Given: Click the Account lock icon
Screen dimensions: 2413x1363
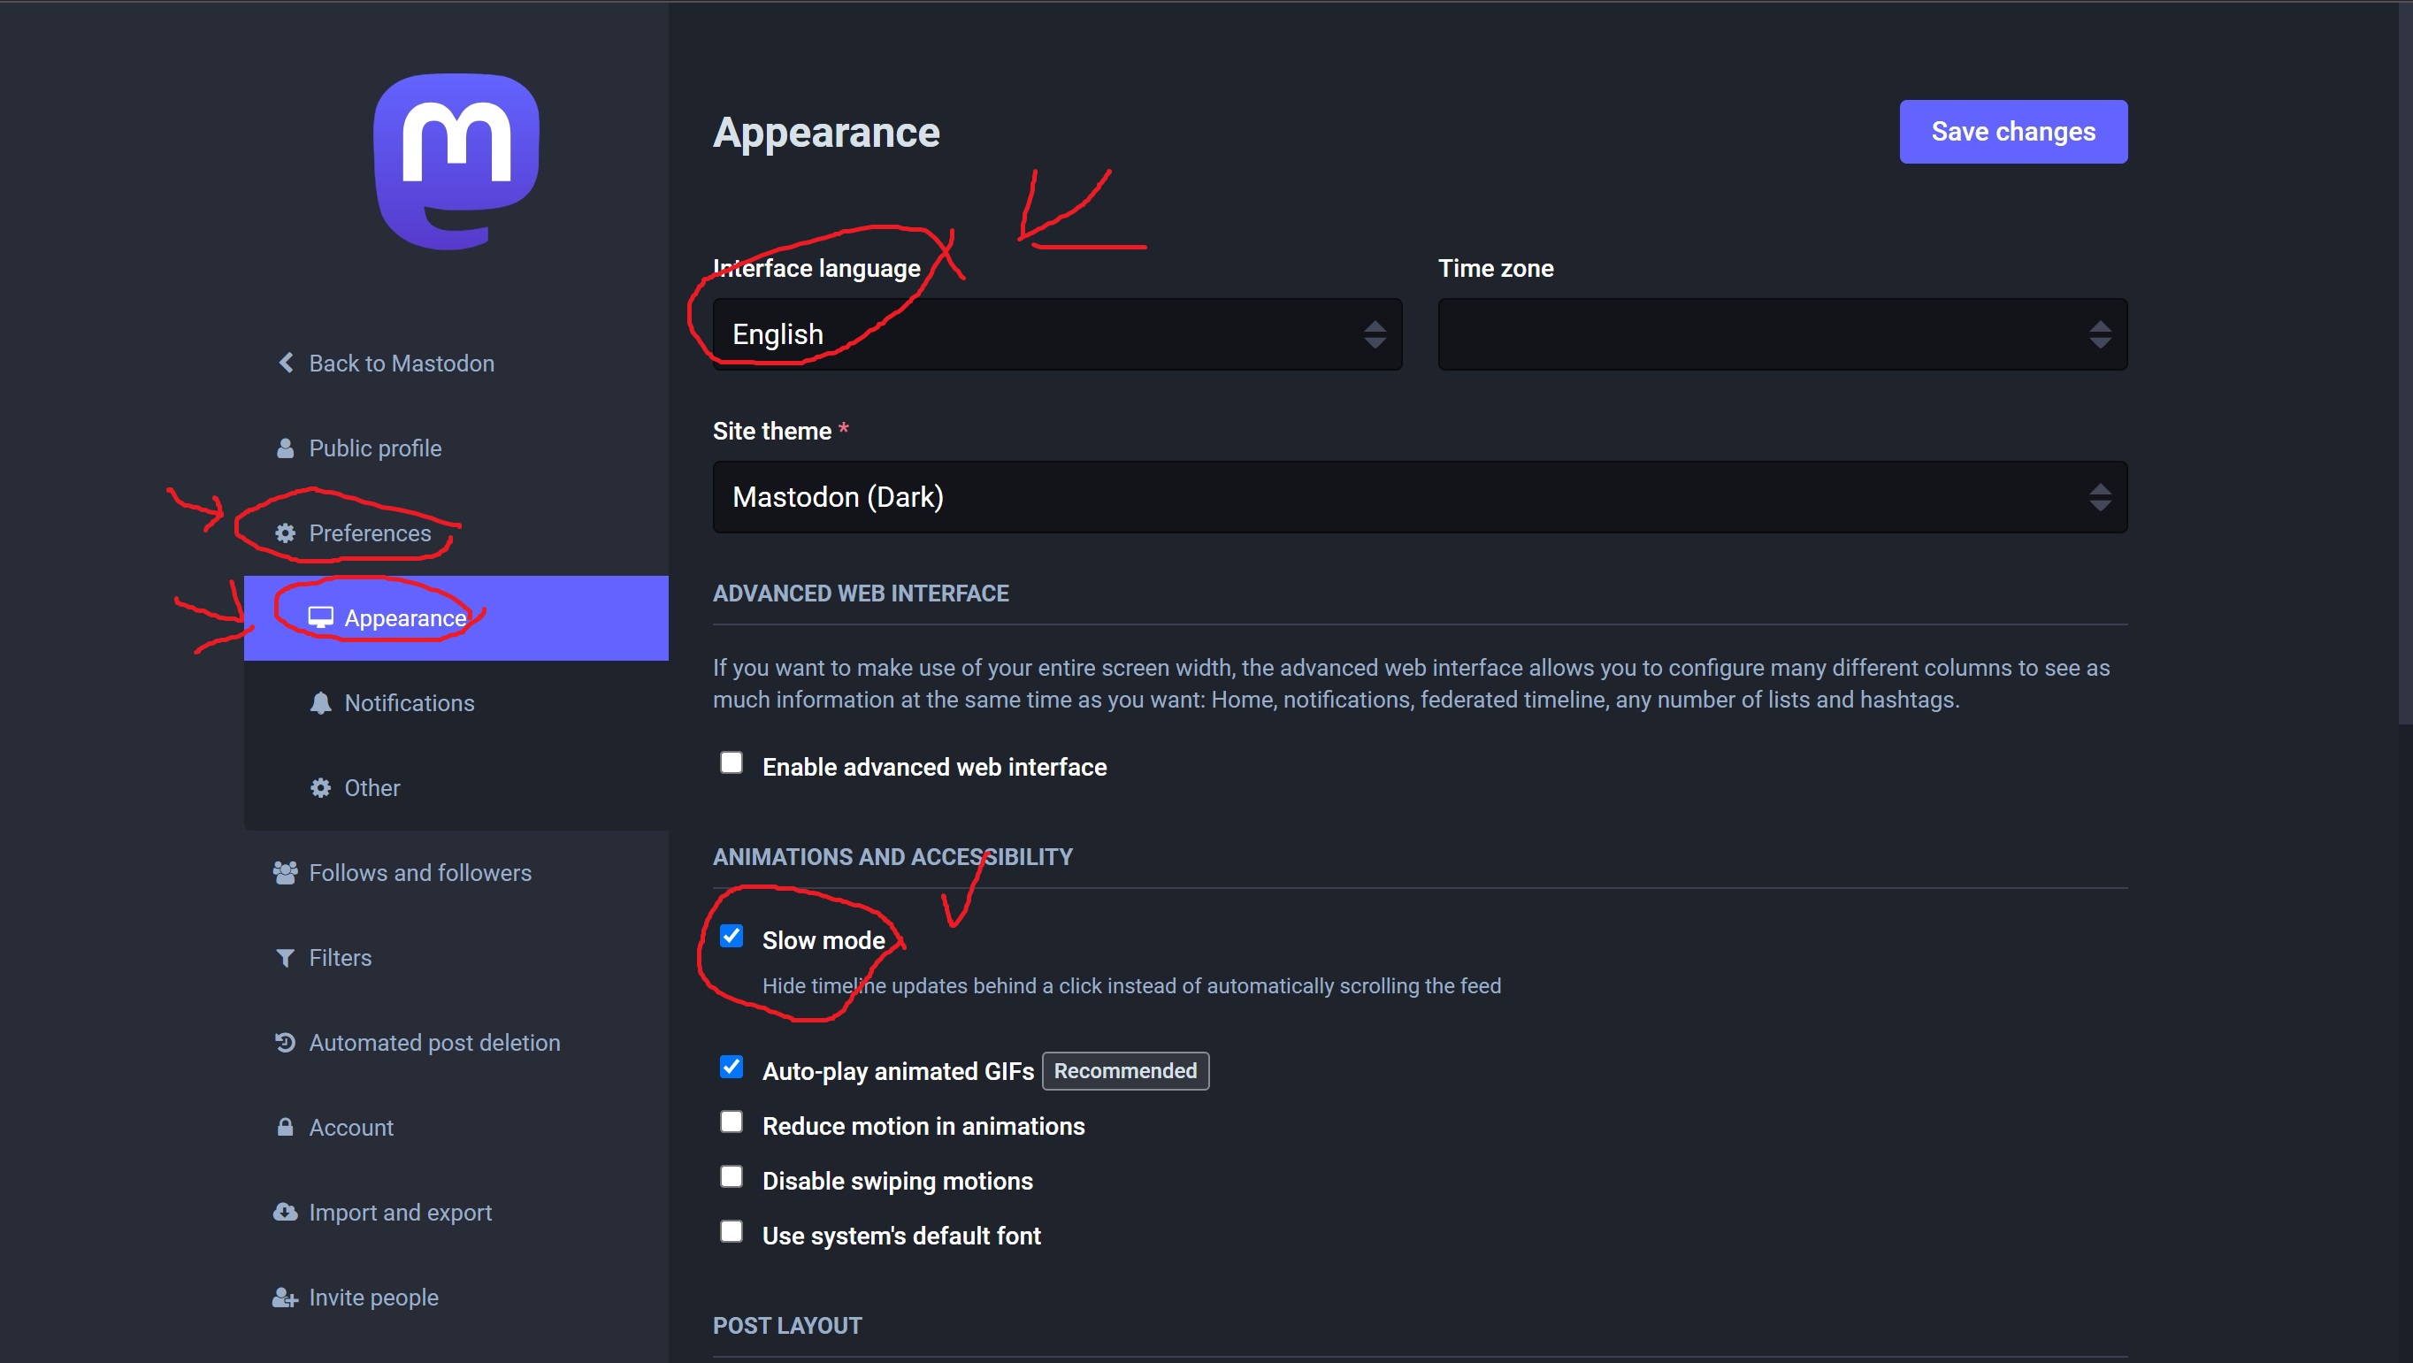Looking at the screenshot, I should 285,1128.
